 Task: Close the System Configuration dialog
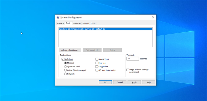pos(153,17)
